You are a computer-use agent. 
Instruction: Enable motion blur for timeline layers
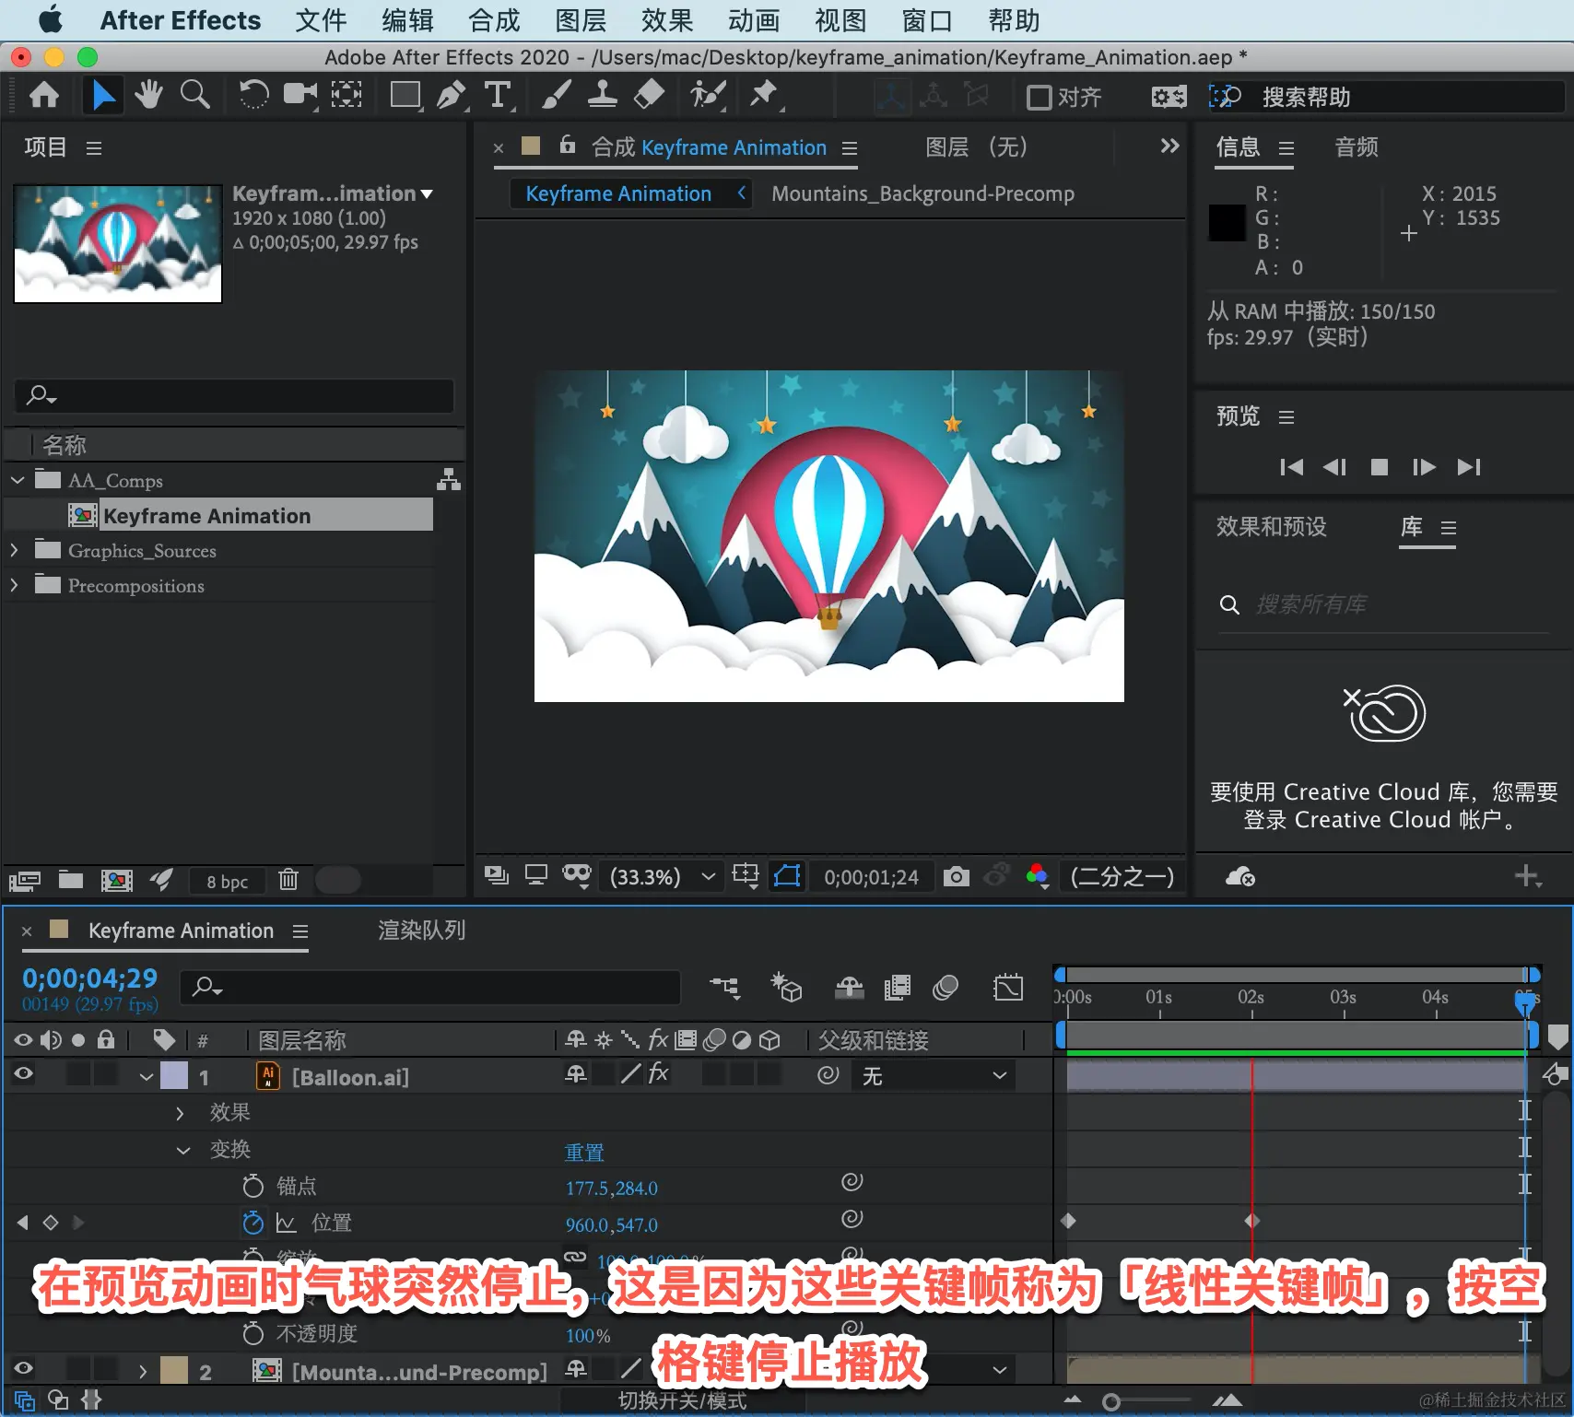pos(946,988)
